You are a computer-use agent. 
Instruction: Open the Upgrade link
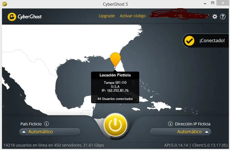(x=107, y=16)
